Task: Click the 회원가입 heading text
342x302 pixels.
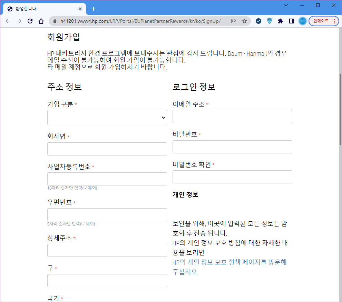Action: tap(63, 37)
